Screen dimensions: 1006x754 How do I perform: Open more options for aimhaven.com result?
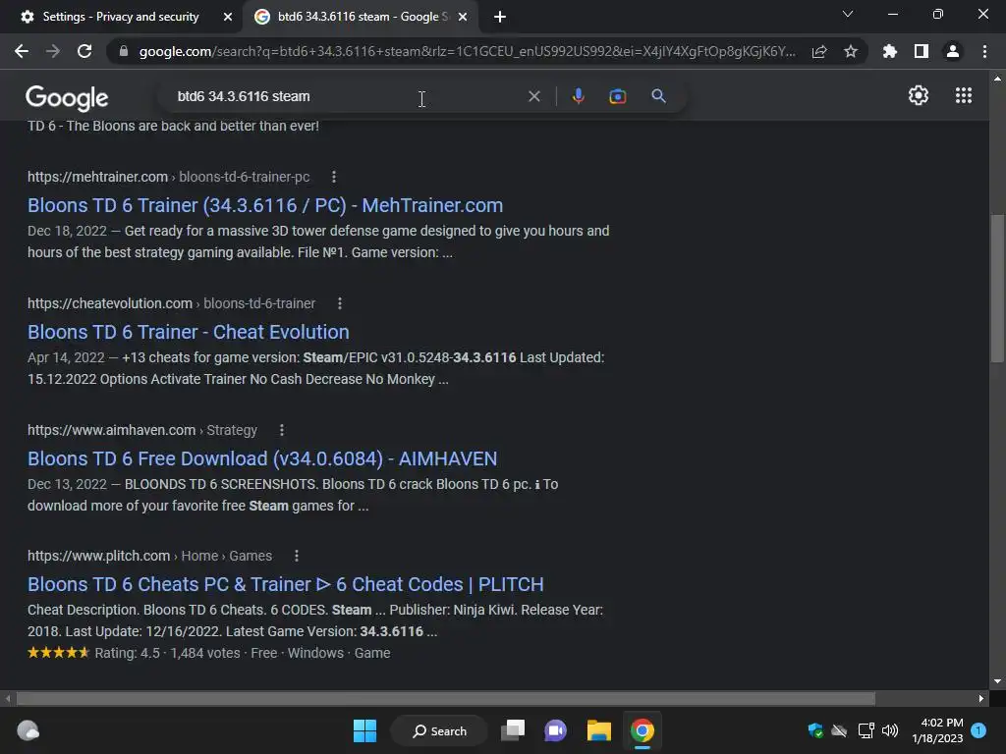(x=282, y=430)
